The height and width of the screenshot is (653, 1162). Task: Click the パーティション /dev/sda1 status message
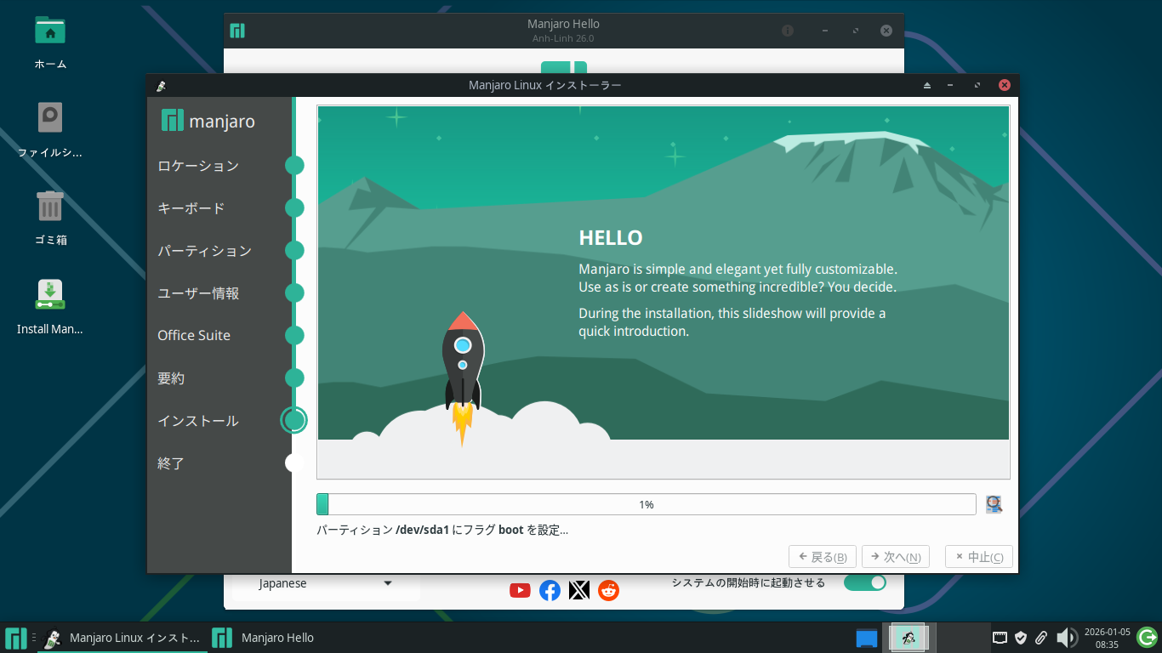click(442, 531)
